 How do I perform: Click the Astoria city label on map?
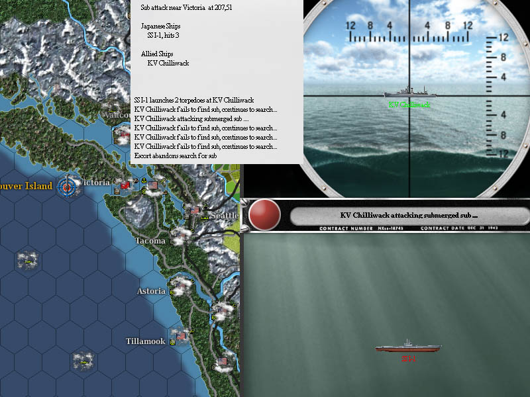click(151, 291)
